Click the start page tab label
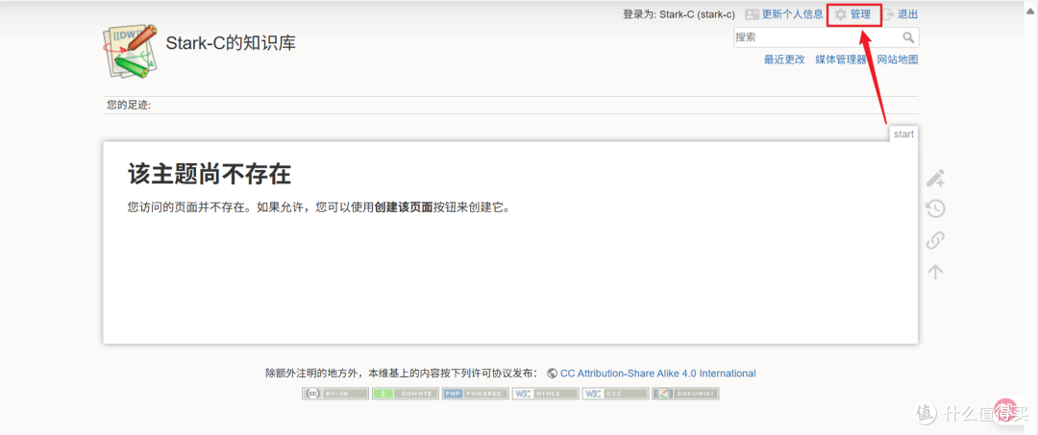The width and height of the screenshot is (1038, 435). click(x=903, y=134)
